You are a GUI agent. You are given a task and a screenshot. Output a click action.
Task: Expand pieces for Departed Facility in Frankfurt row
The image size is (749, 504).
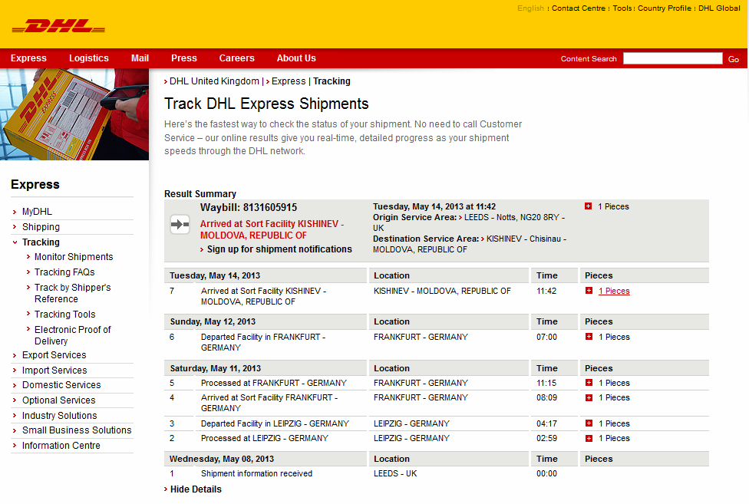point(589,337)
